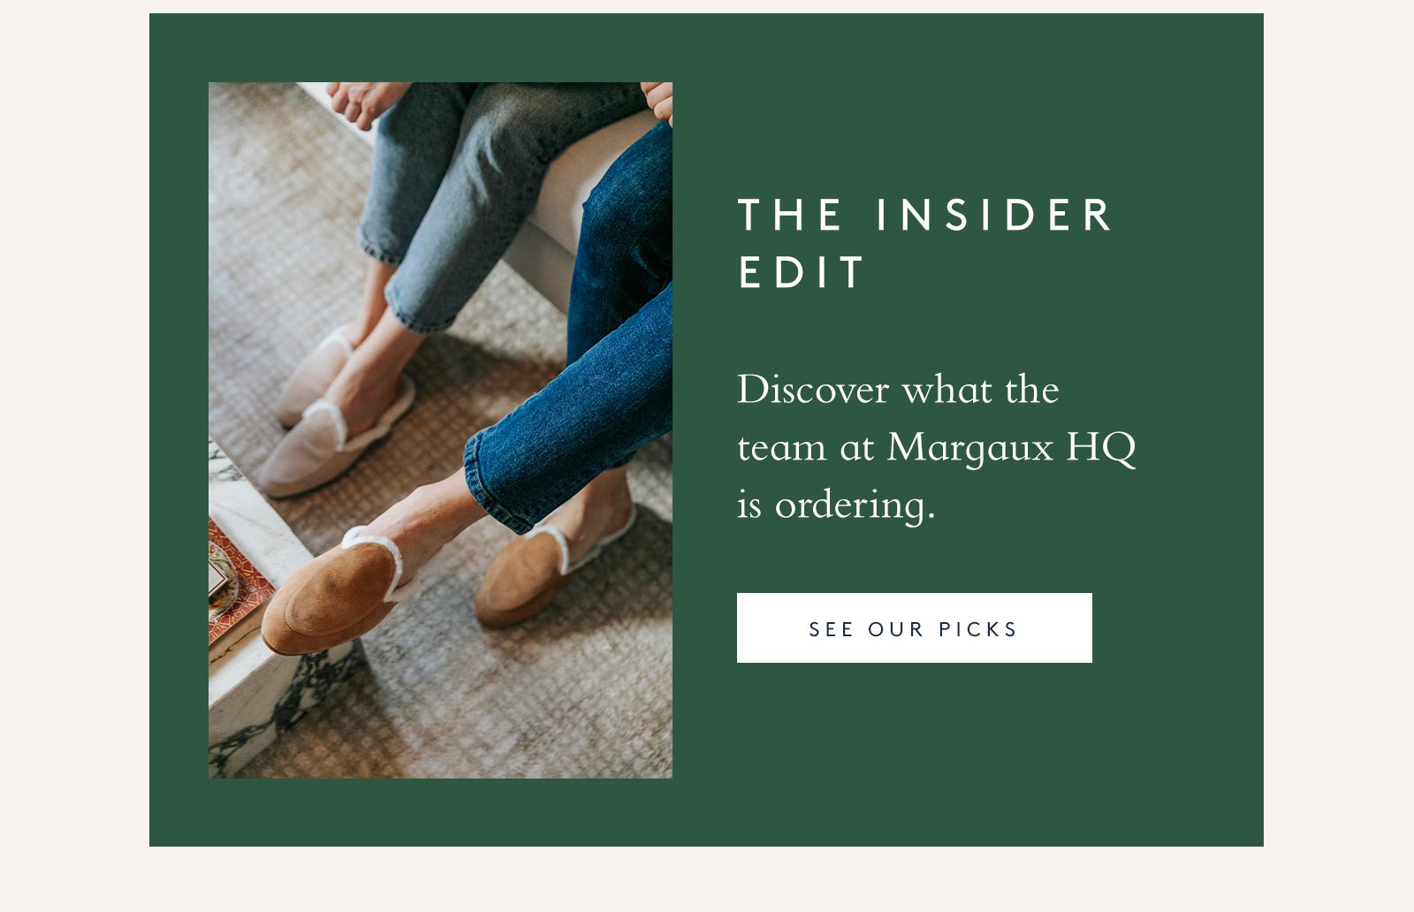Click the SEE OUR PICKS button

(914, 627)
